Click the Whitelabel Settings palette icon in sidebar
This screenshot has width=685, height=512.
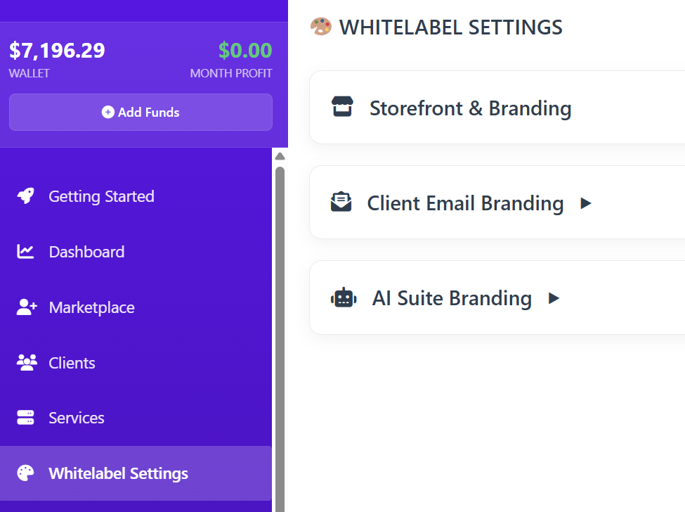point(26,473)
